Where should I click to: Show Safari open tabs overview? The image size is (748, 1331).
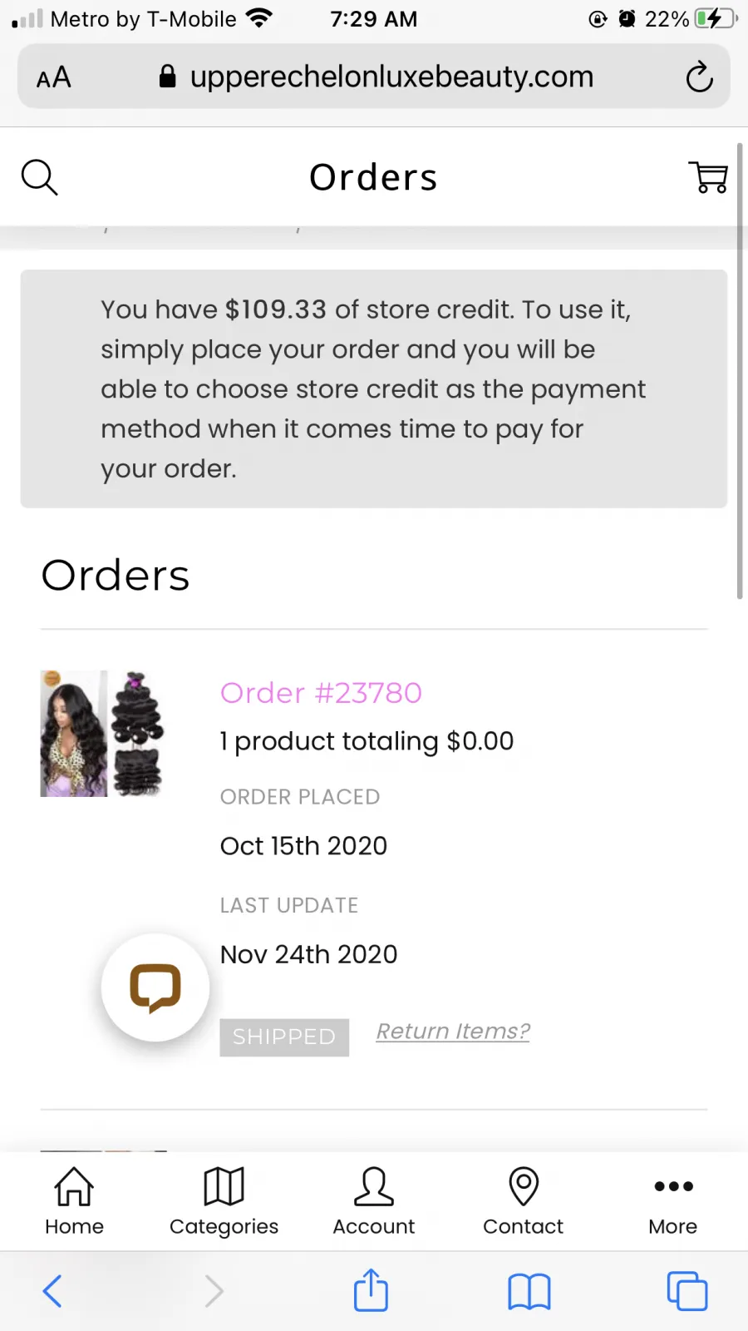[687, 1291]
